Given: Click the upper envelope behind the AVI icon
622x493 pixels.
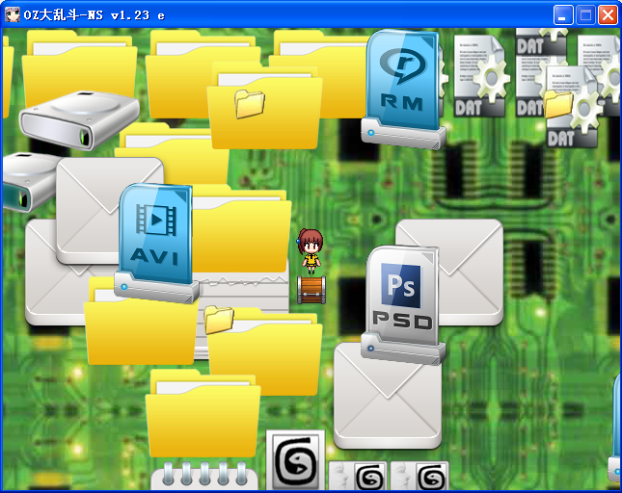Looking at the screenshot, I should click(x=90, y=210).
